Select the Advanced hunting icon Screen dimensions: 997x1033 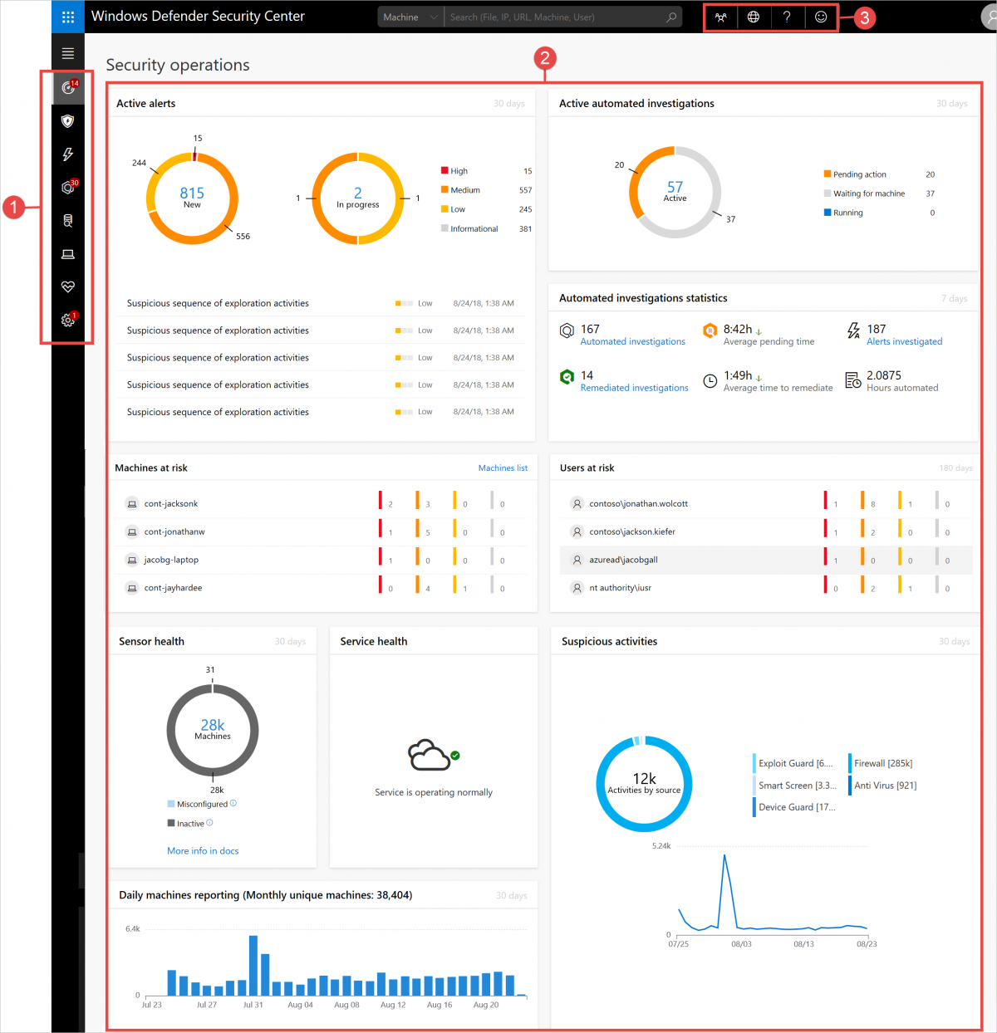tap(67, 221)
